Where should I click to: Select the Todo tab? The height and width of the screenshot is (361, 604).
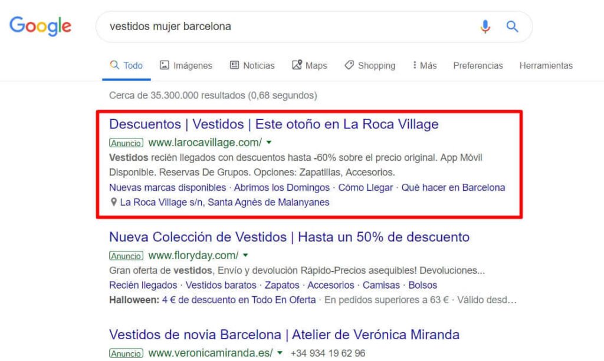[x=126, y=65]
